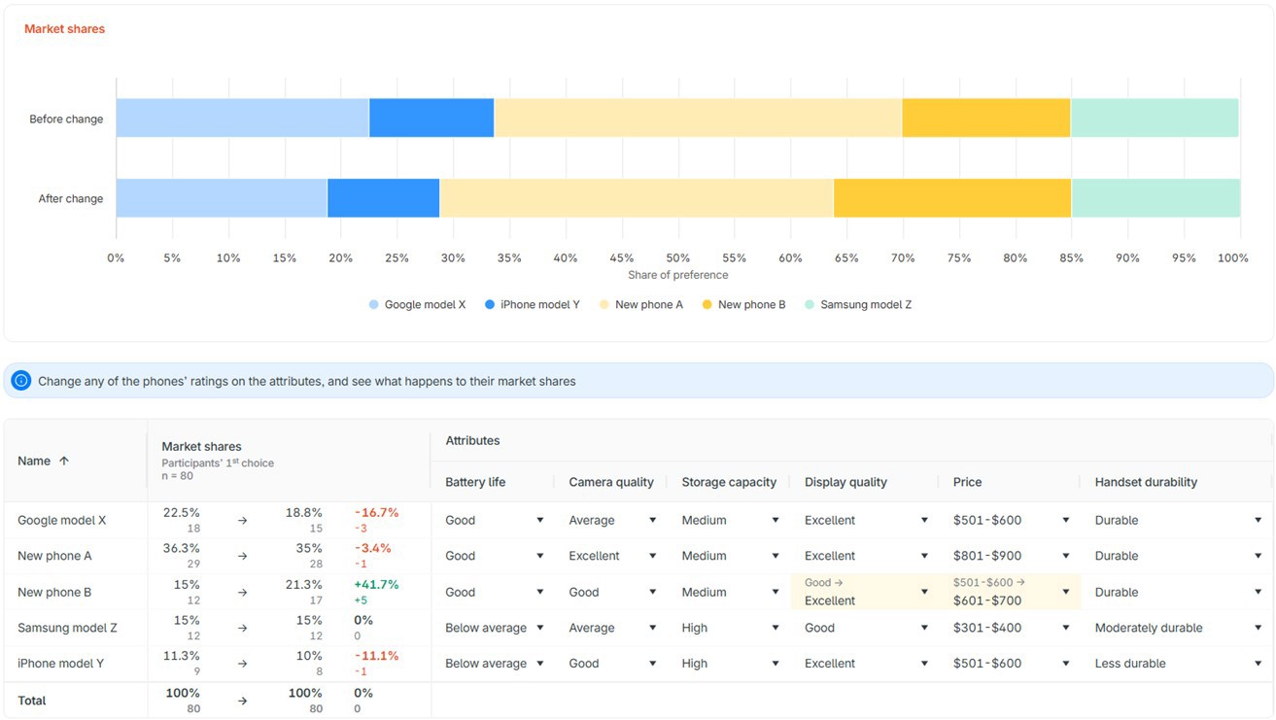
Task: Toggle New phone A legend marker
Action: [x=604, y=305]
